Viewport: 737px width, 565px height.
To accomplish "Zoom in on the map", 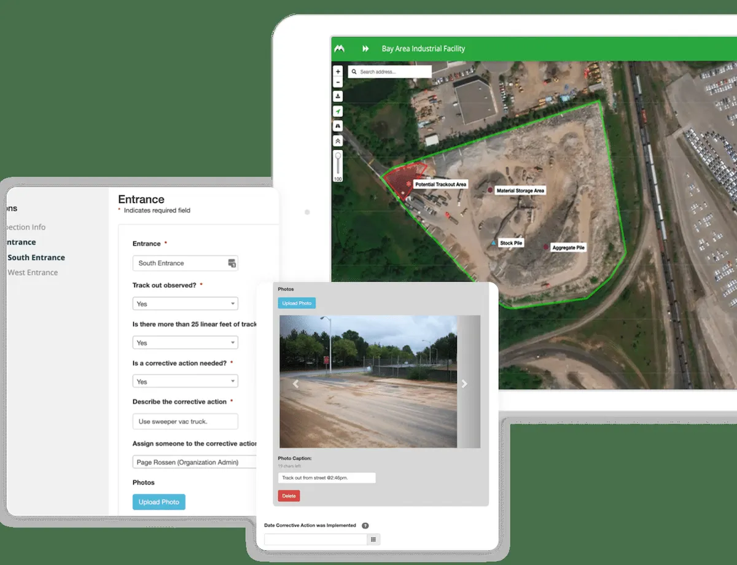I will [338, 72].
